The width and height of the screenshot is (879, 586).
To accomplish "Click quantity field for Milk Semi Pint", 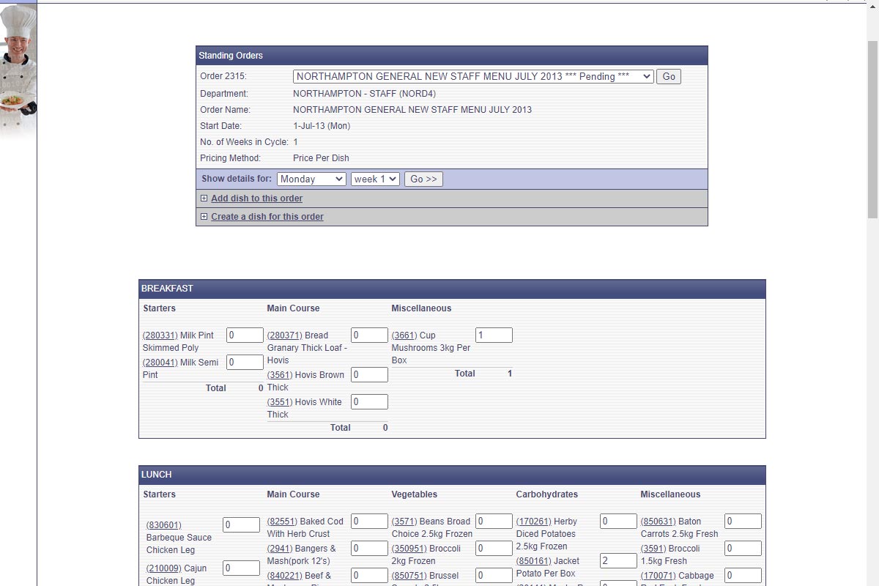I will click(x=245, y=362).
